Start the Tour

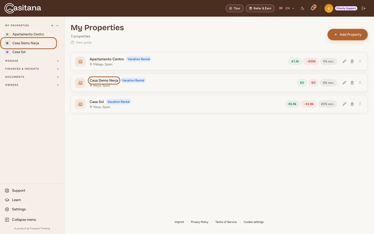[x=234, y=8]
